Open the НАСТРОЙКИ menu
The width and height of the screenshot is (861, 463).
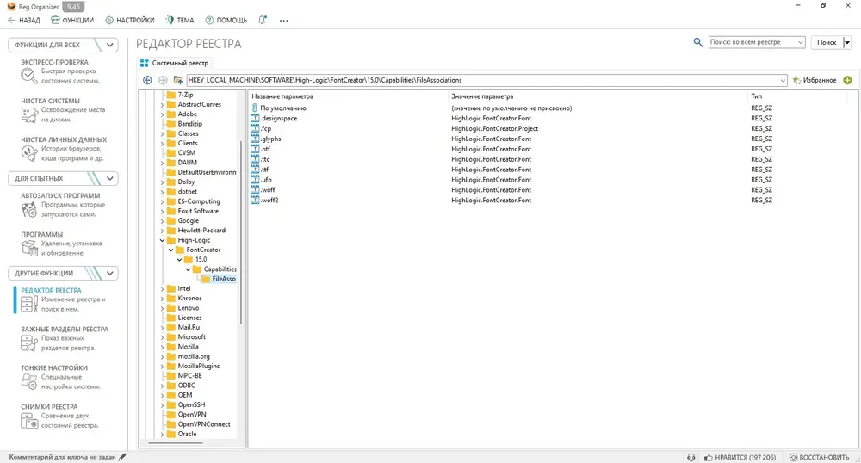click(130, 21)
